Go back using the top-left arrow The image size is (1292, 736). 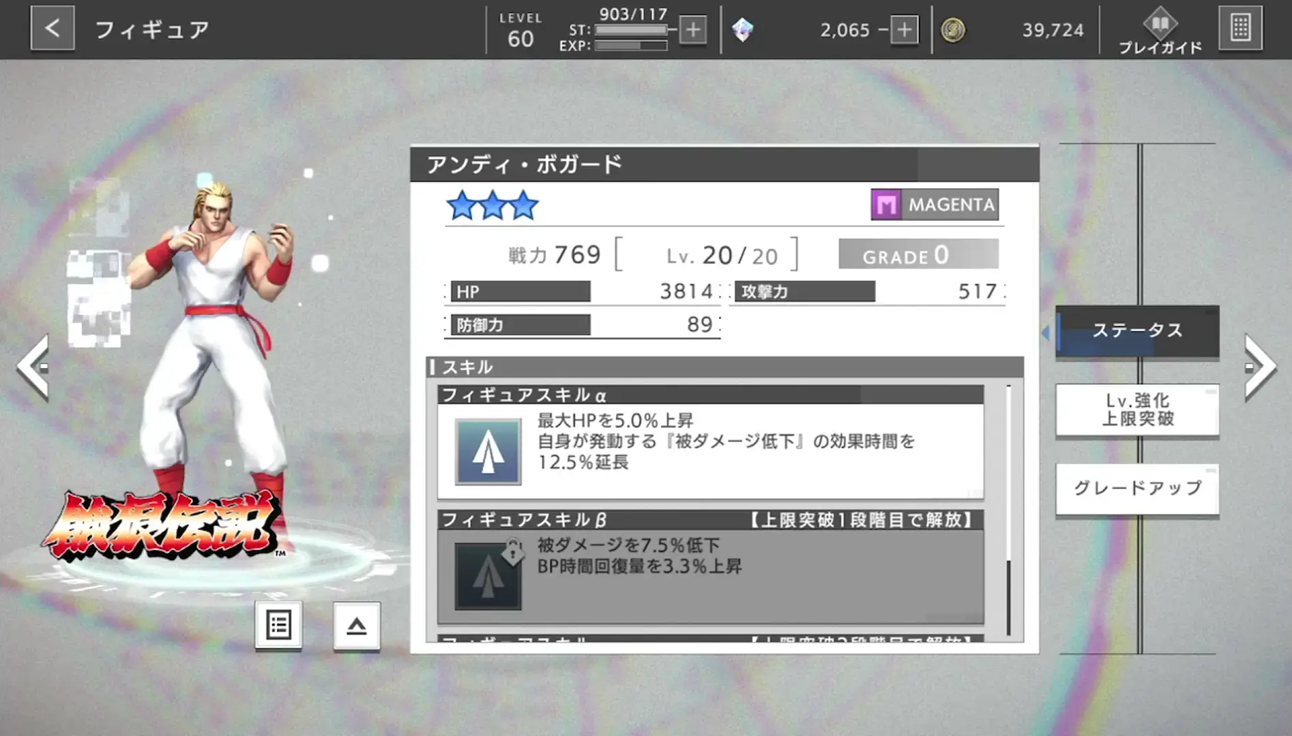[x=53, y=29]
